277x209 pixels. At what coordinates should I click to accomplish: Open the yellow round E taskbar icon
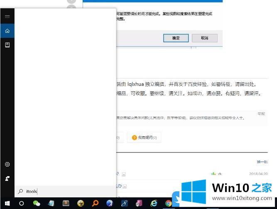(81, 203)
